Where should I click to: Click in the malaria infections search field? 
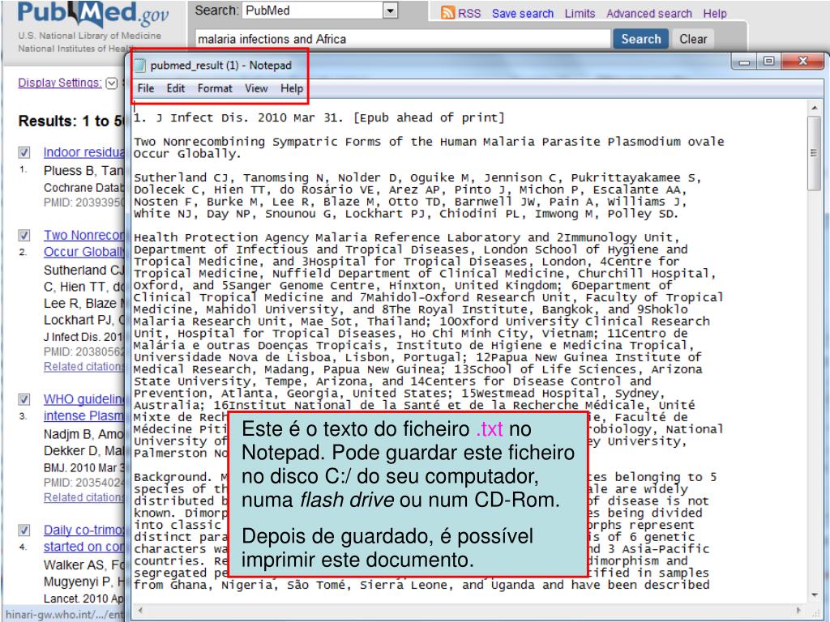[402, 39]
